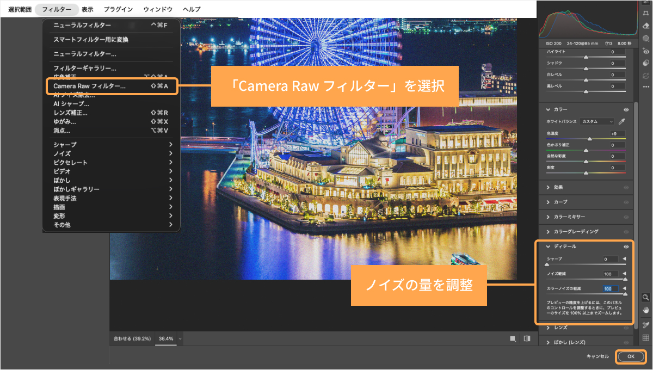Open the ホワイトバランス カスタム dropdown

pos(596,121)
